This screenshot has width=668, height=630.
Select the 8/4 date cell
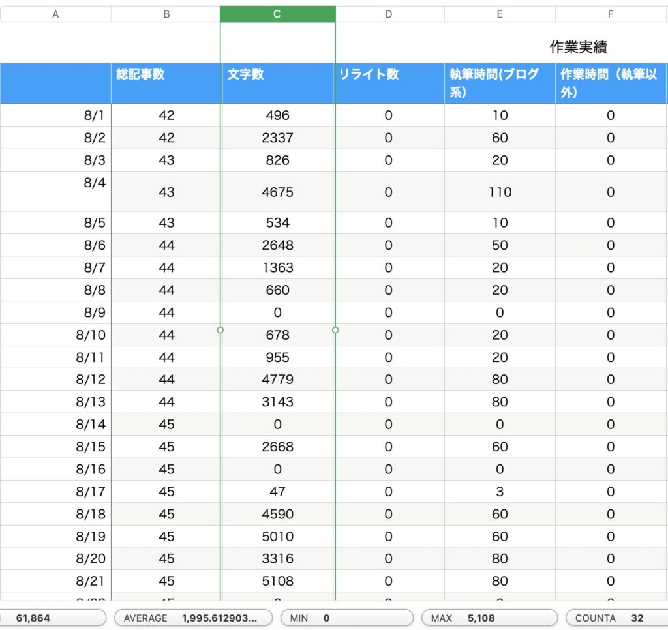click(x=56, y=191)
